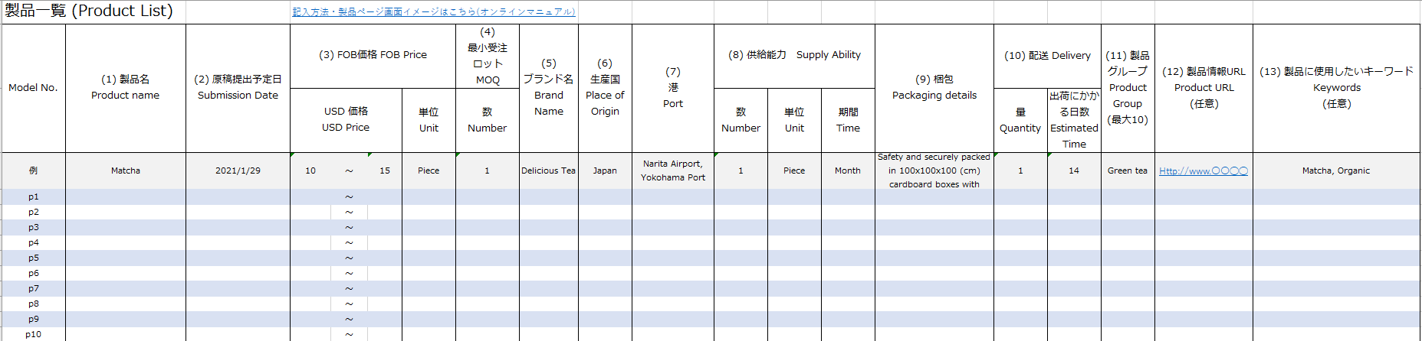Viewport: 1422px width, 341px height.
Task: Select the Matcha product name cell
Action: (x=126, y=170)
